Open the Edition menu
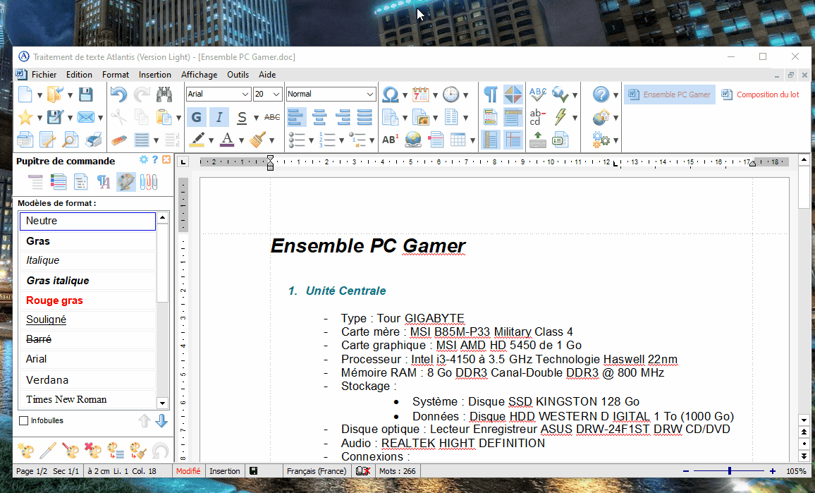Screen dimensions: 815x493 [79, 74]
